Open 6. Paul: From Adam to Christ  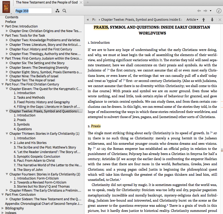[34, 161]
